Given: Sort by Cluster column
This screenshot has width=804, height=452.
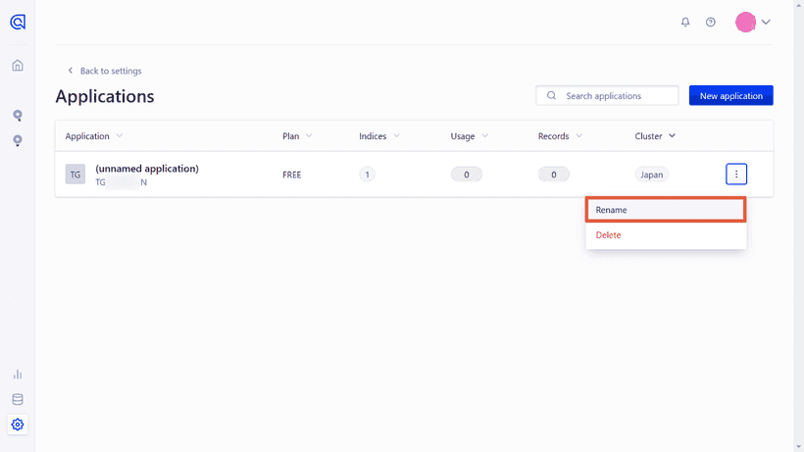Looking at the screenshot, I should click(655, 136).
